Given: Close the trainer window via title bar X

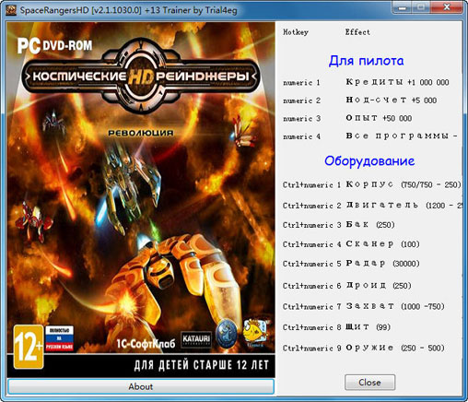Looking at the screenshot, I should [x=447, y=7].
